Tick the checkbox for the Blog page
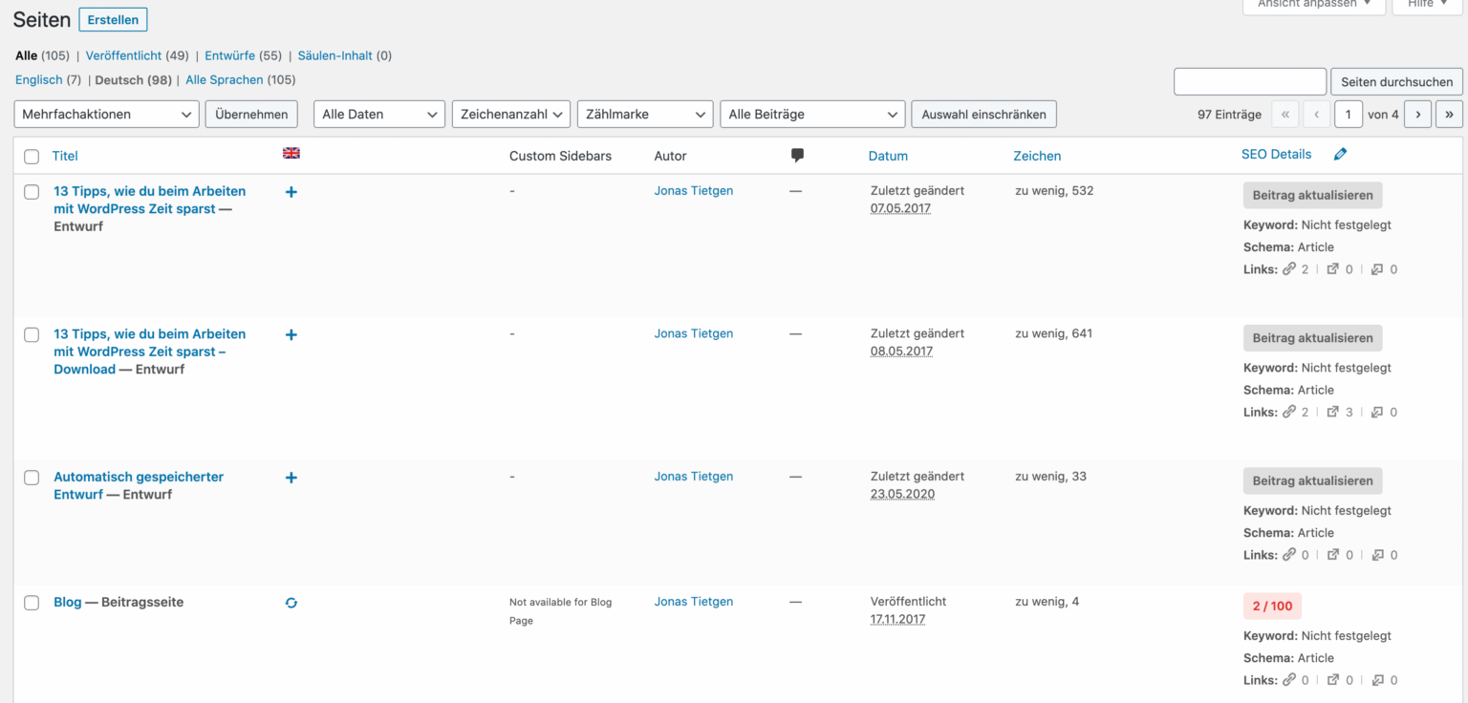 (x=31, y=603)
